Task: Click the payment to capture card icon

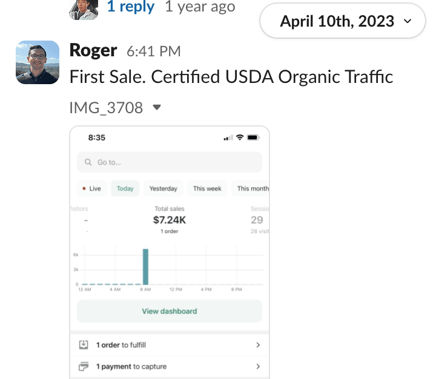Action: 84,366
